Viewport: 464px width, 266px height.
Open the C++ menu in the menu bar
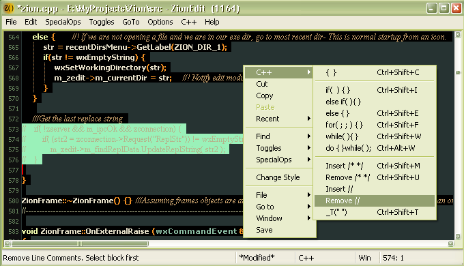click(188, 22)
